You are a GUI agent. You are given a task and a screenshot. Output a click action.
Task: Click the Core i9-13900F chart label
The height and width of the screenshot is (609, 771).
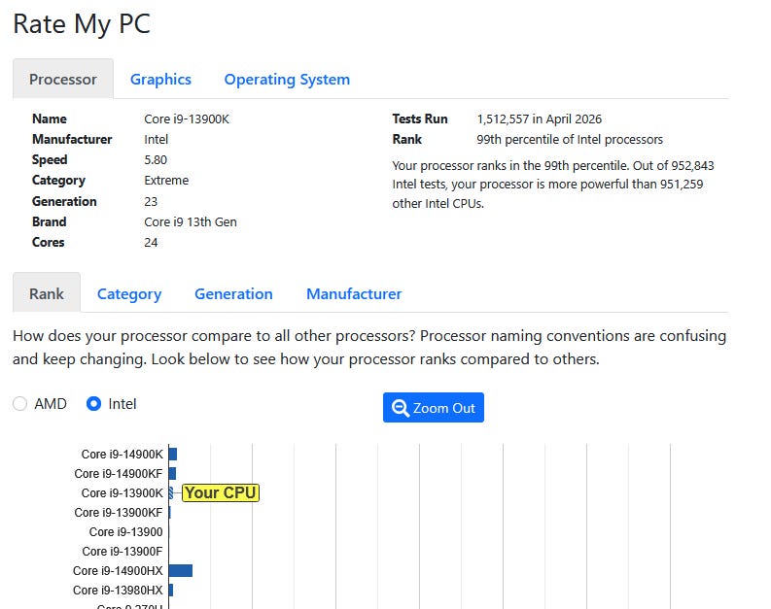click(122, 551)
